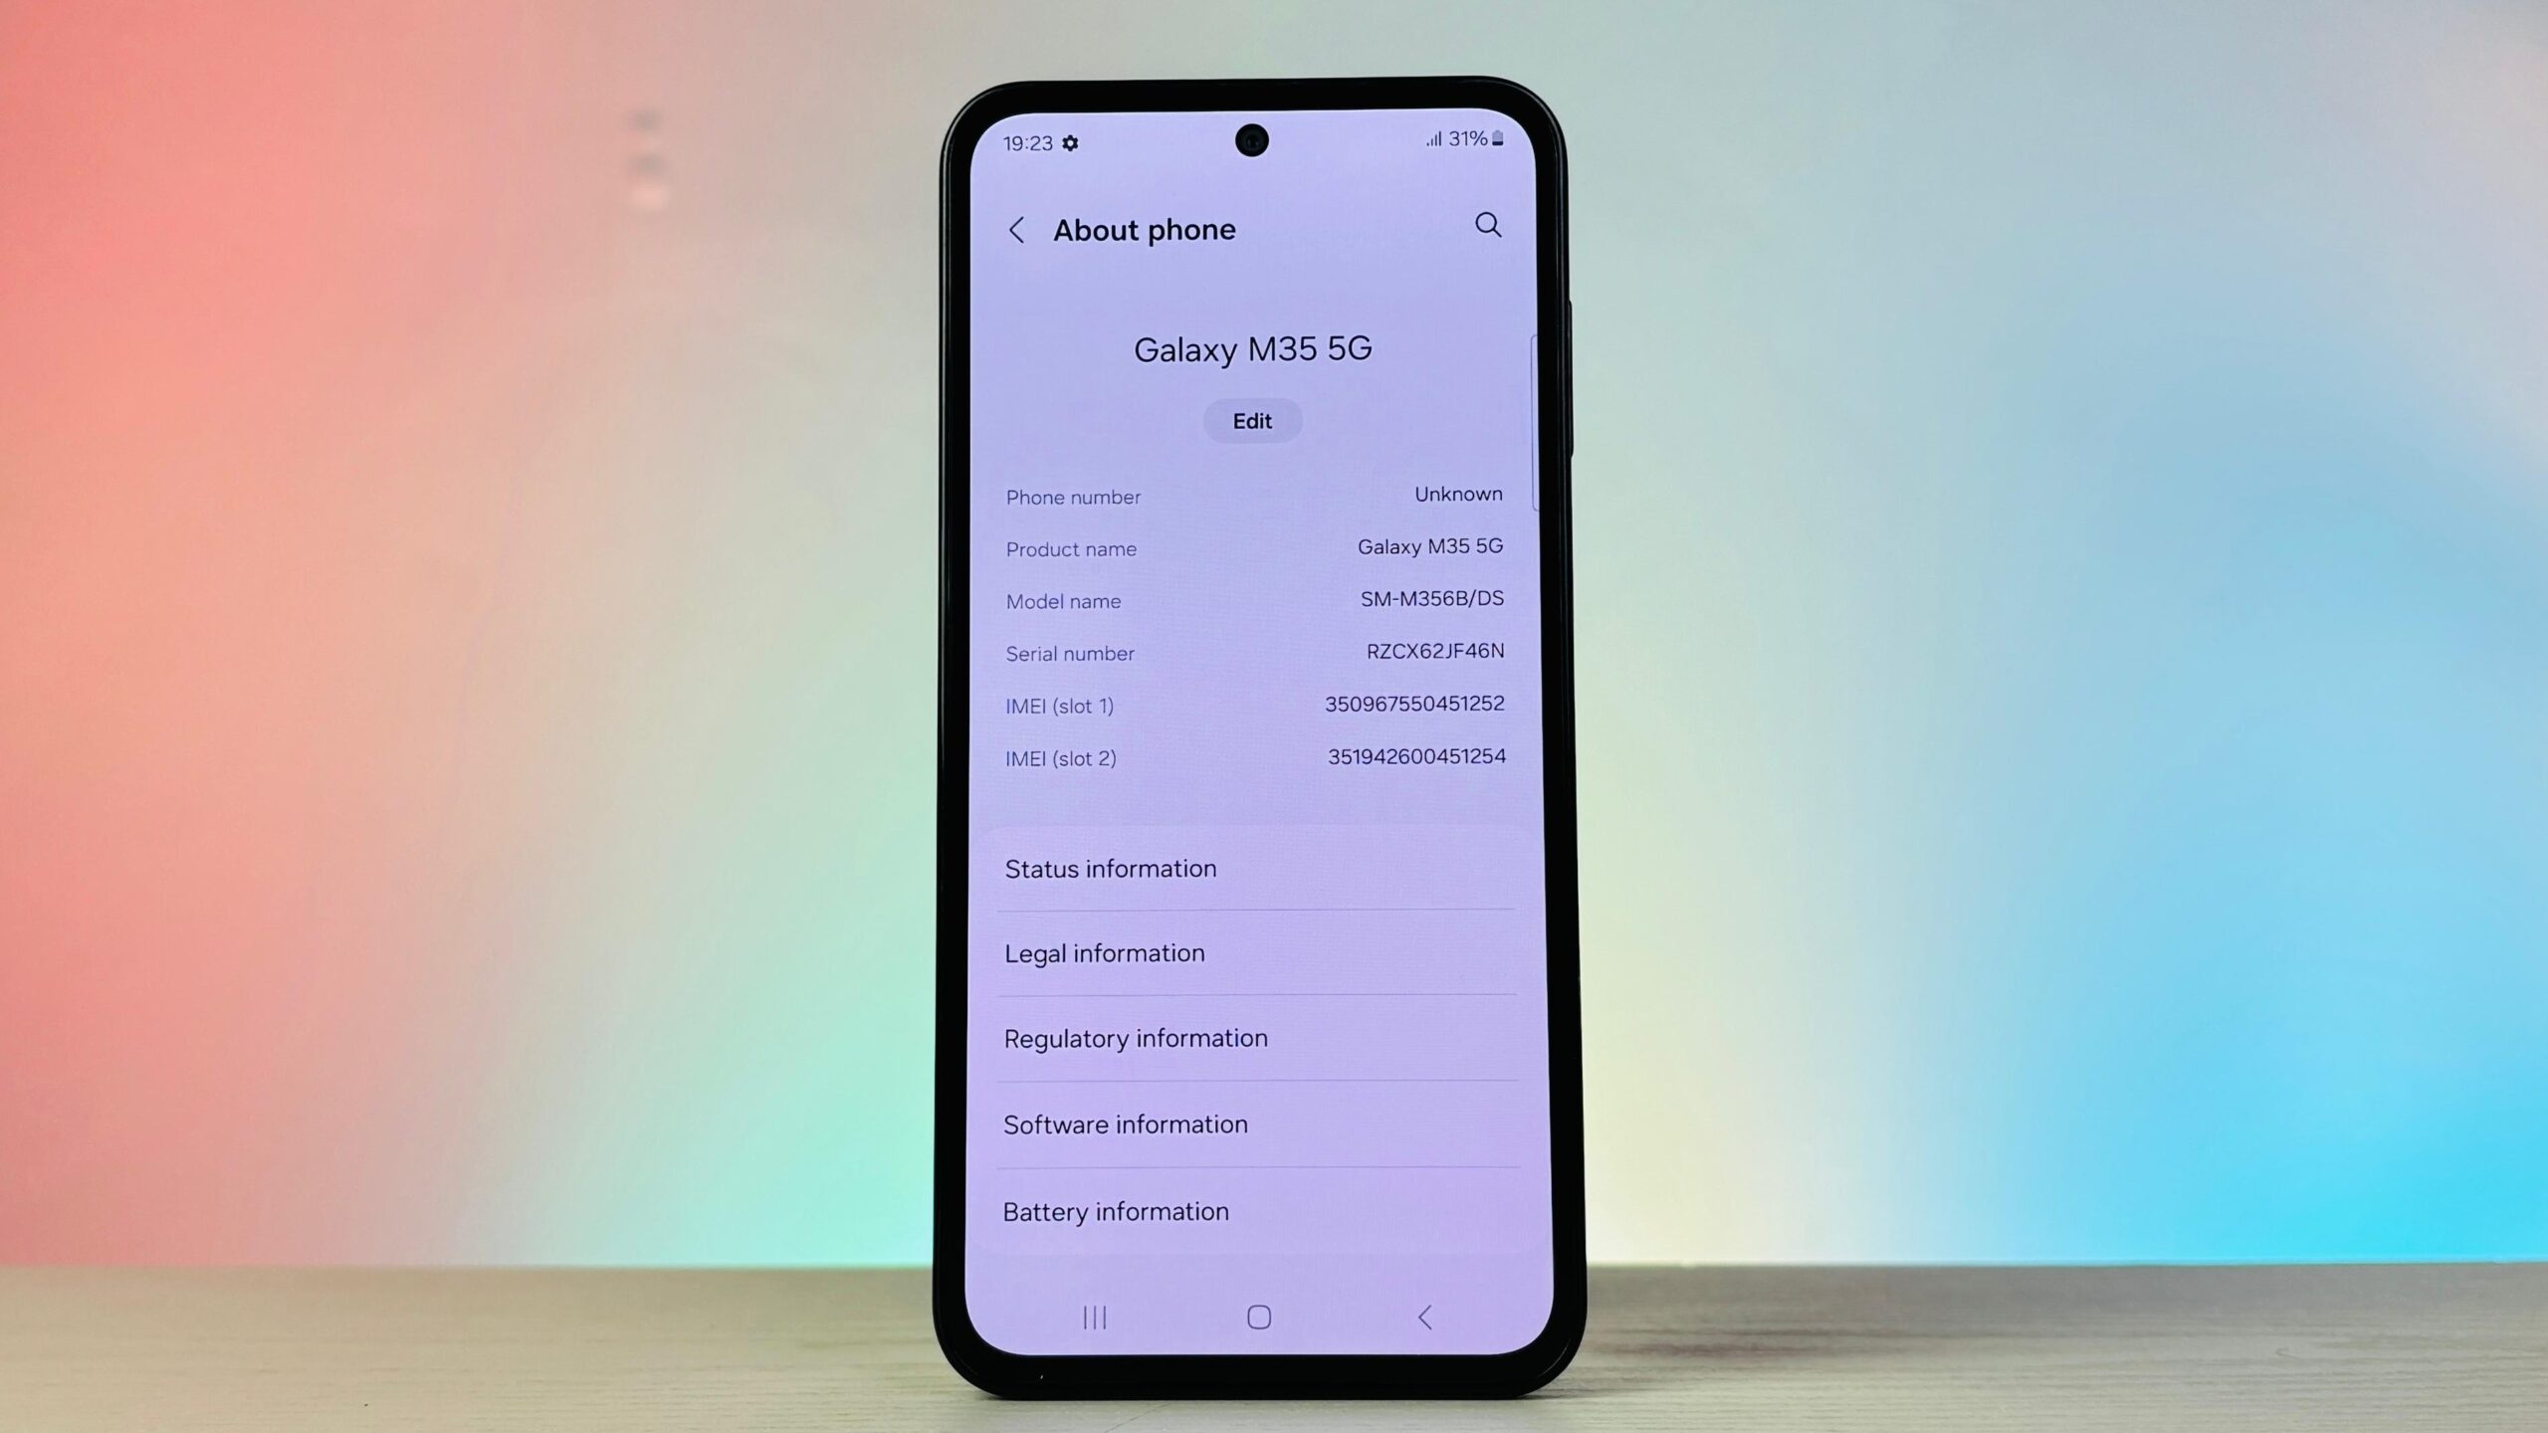Select the About phone menu title
2548x1433 pixels.
(x=1145, y=229)
